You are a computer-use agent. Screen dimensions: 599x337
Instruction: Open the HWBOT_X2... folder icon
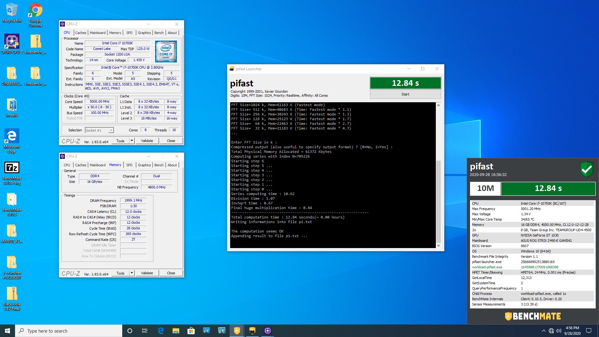coord(12,234)
